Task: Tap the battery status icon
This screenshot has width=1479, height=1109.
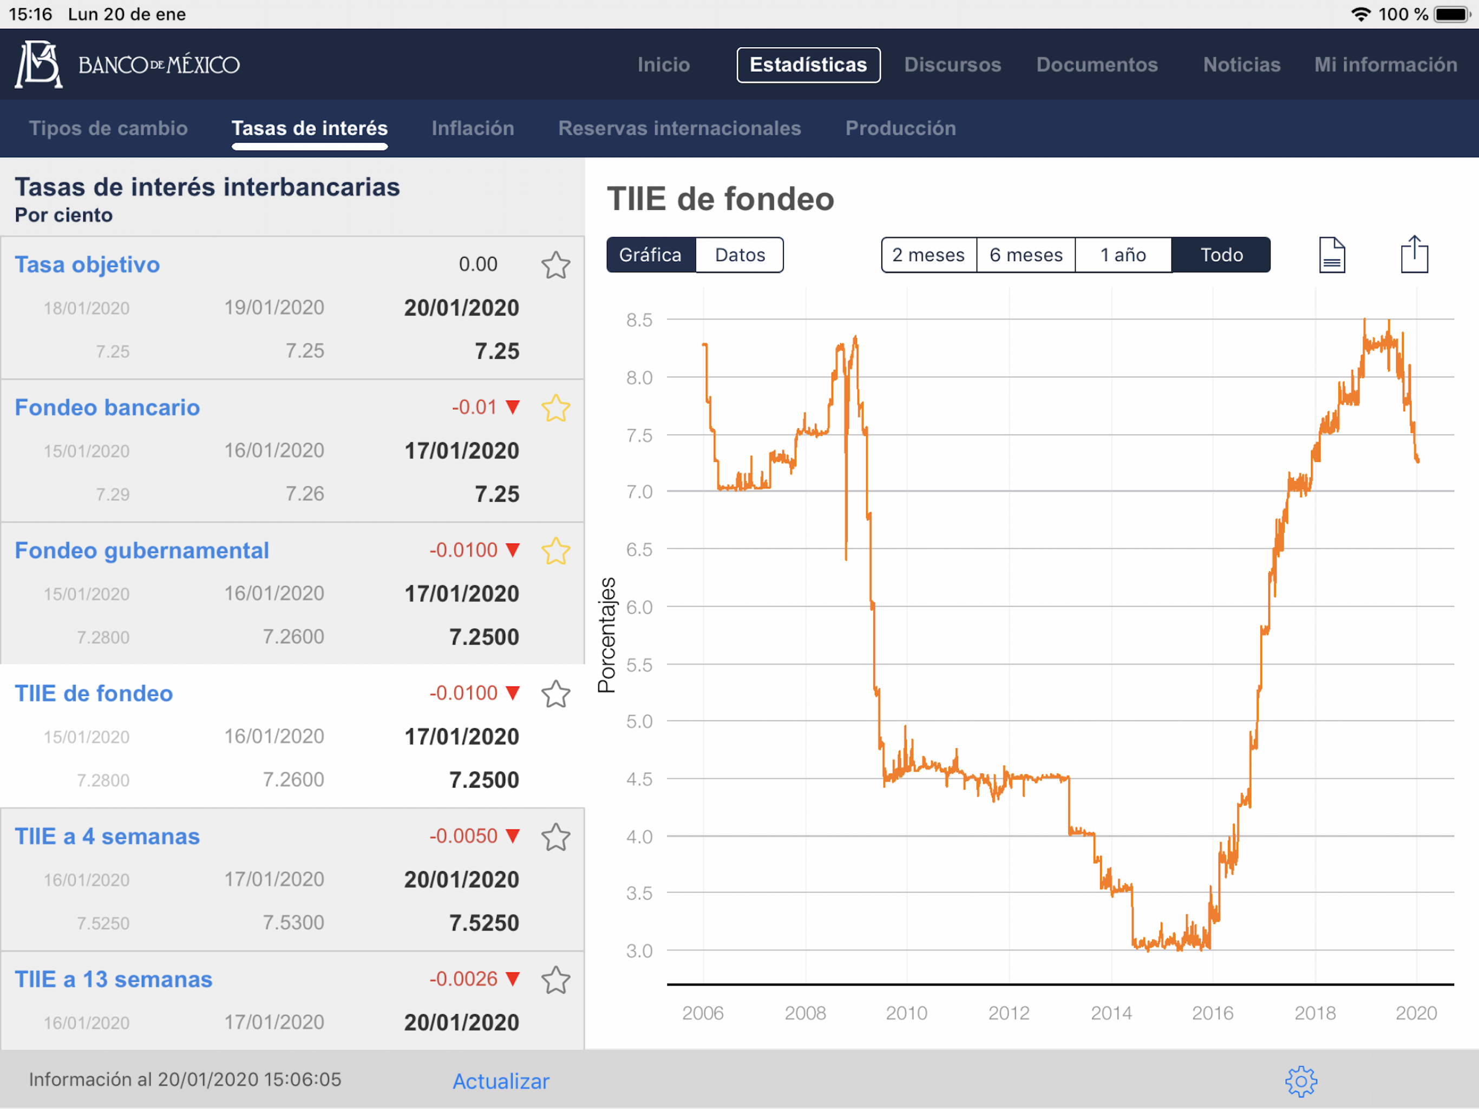Action: point(1452,14)
